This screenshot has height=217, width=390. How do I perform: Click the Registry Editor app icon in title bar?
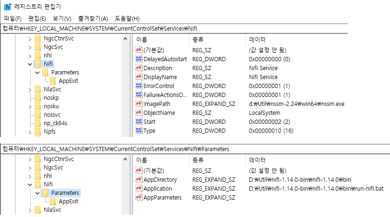pos(8,7)
